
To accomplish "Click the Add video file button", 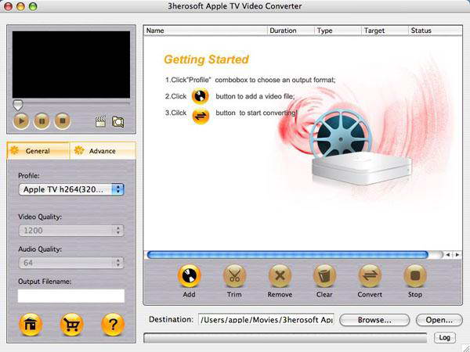I will (x=189, y=276).
